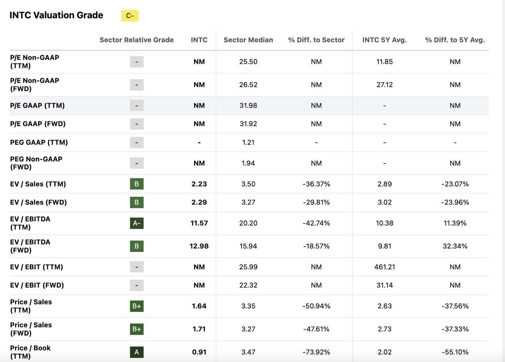Click the sector median 1.21
505x362 pixels.
point(248,142)
